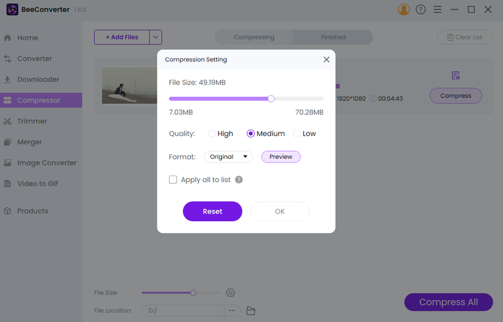Click the dialog file size slider handle
Image resolution: width=503 pixels, height=322 pixels.
[x=271, y=99]
